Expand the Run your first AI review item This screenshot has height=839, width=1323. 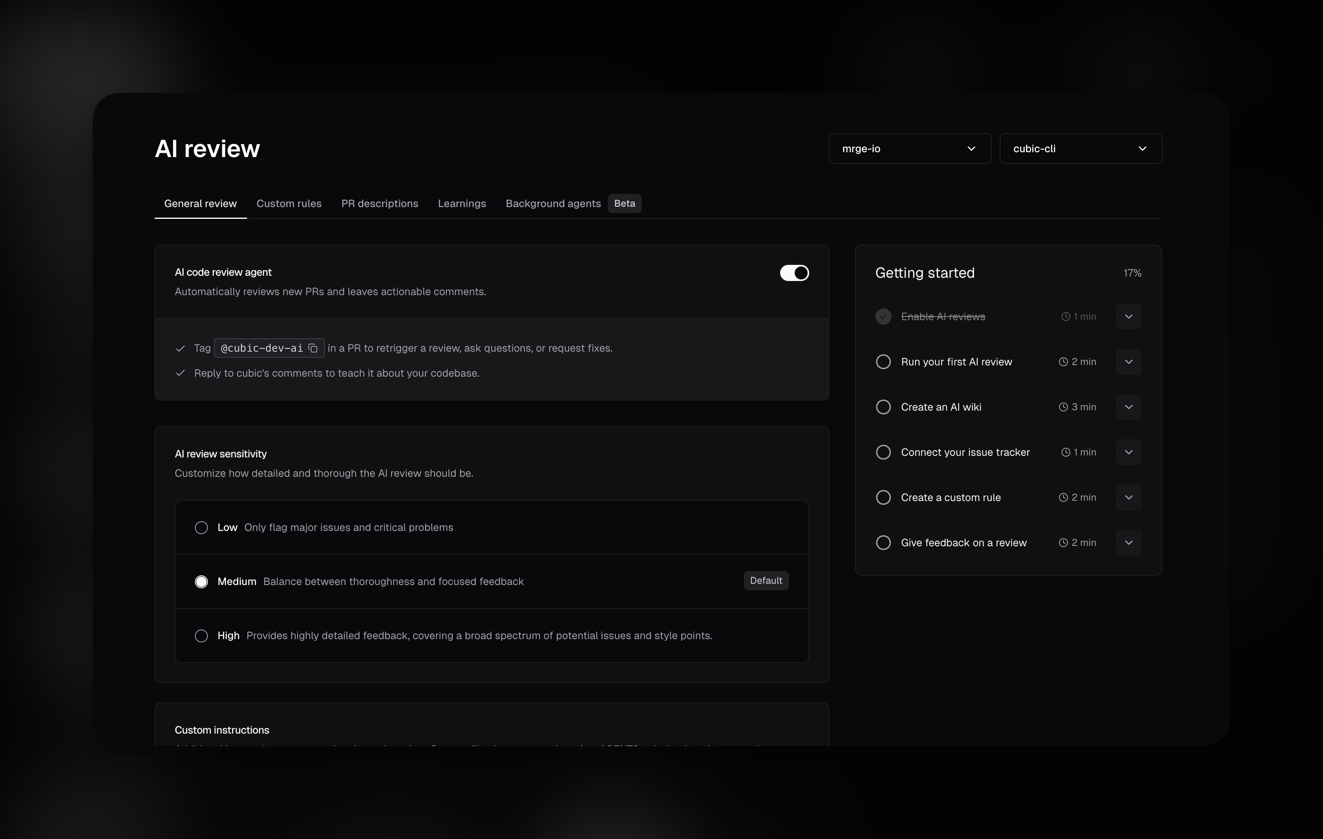coord(1128,361)
